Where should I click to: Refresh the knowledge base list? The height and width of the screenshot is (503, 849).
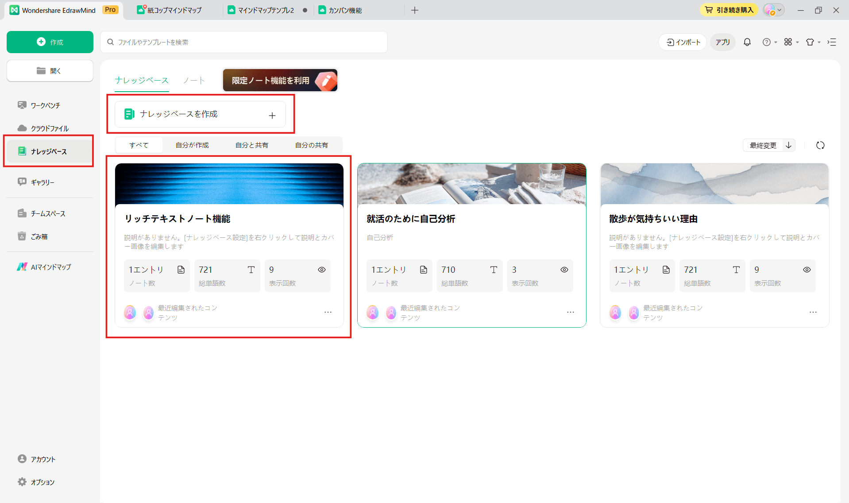click(820, 145)
